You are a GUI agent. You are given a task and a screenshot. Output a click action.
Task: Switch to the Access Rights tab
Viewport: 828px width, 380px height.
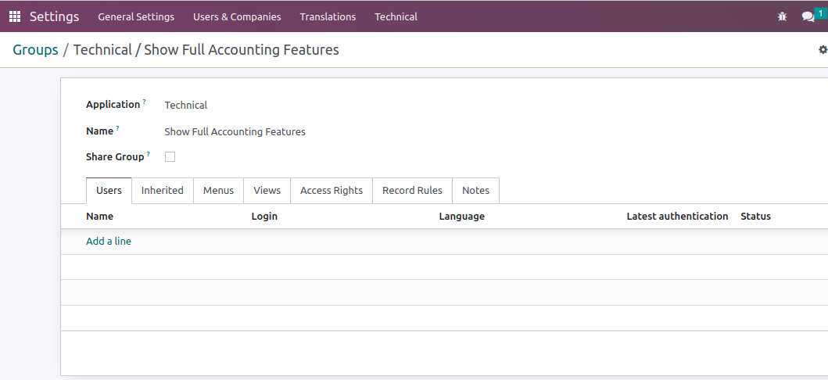point(332,191)
